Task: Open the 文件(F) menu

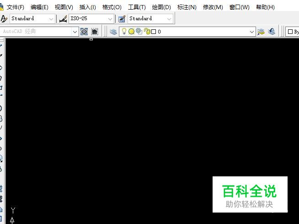Action: (15, 7)
